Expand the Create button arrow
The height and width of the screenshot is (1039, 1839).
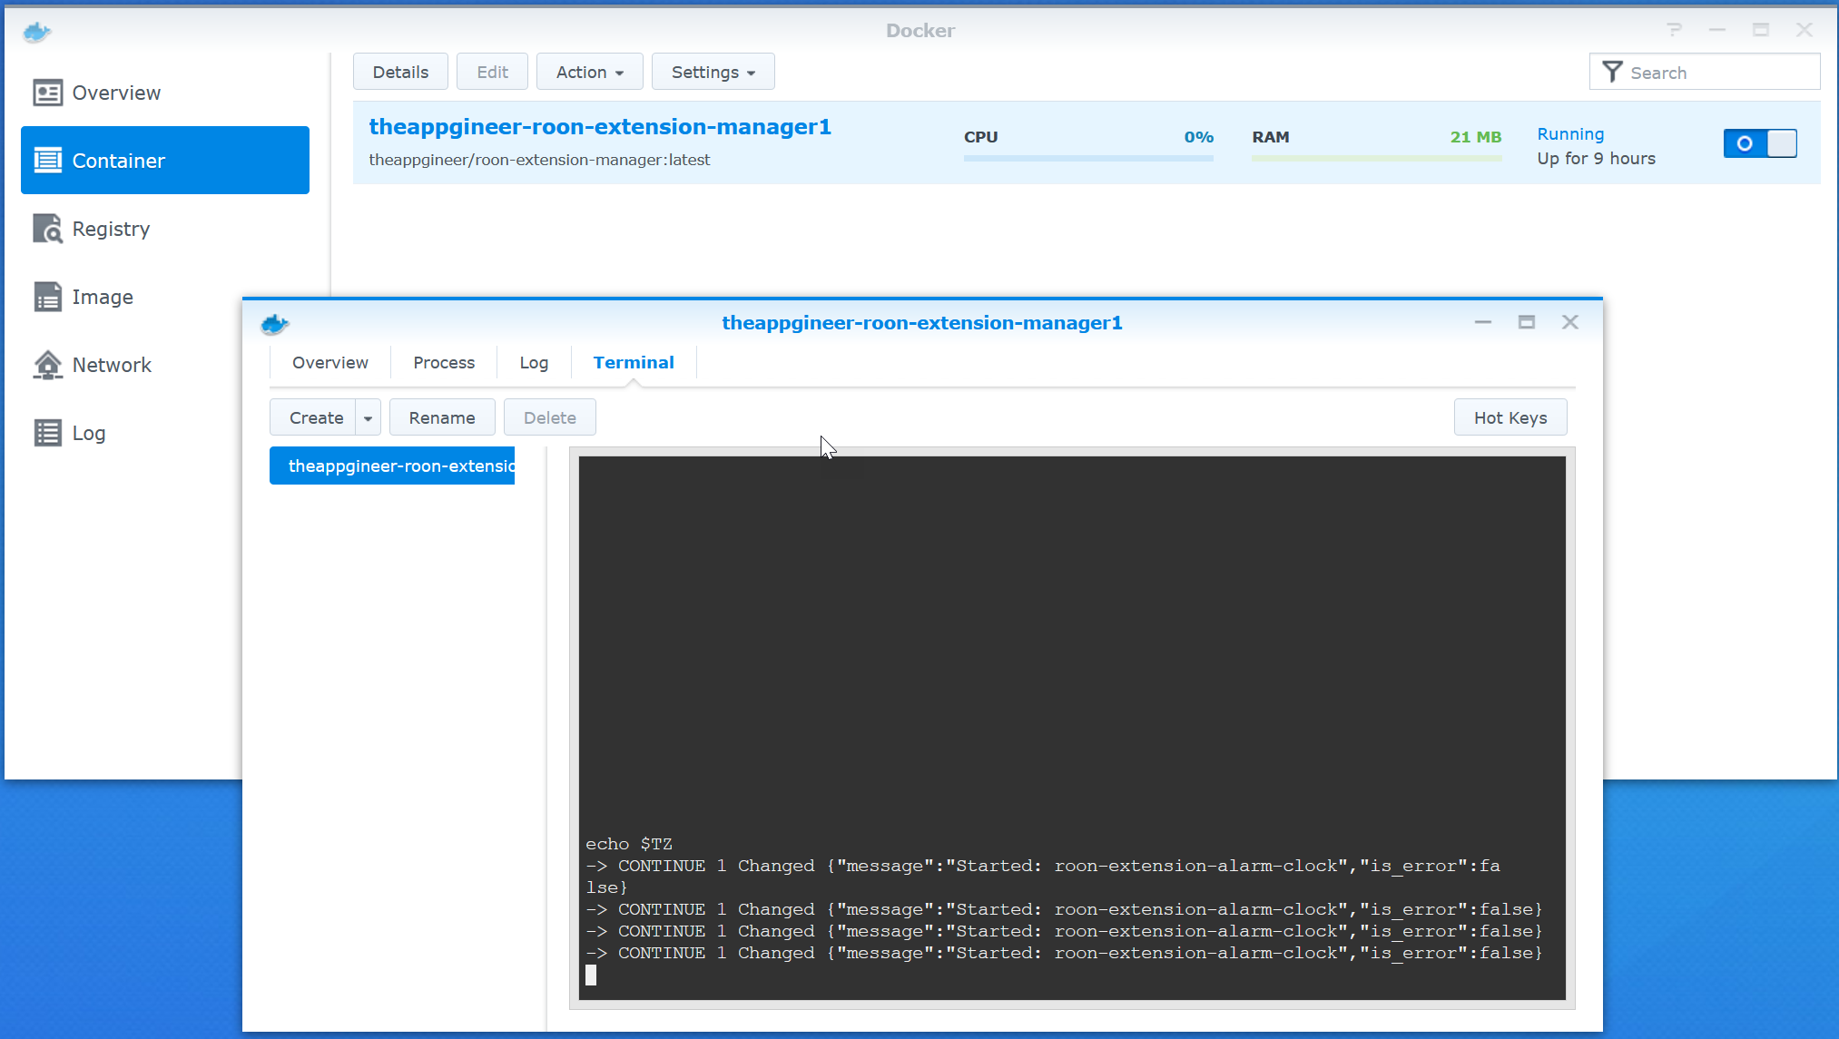(368, 418)
